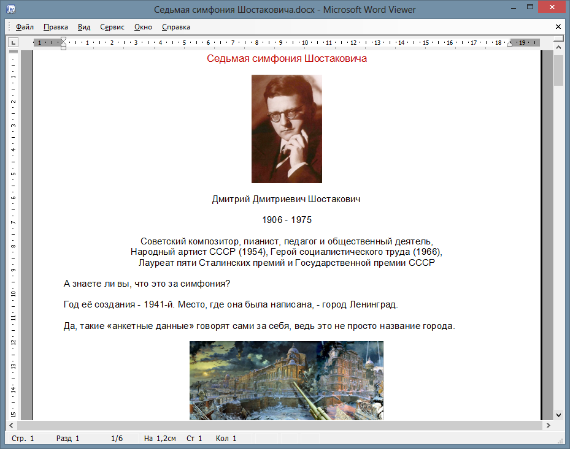Viewport: 570px width, 449px height.
Task: Open the Правка menu
Action: (56, 27)
